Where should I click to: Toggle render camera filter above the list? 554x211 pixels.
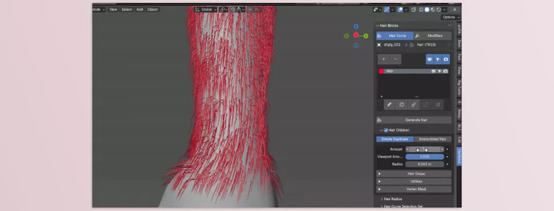pyautogui.click(x=446, y=59)
